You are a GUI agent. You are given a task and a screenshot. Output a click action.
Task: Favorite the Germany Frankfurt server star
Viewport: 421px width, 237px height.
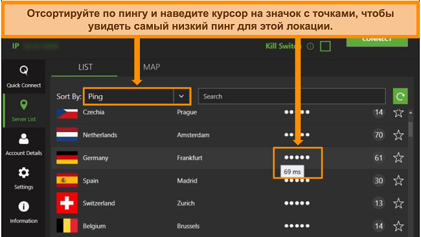pyautogui.click(x=398, y=157)
